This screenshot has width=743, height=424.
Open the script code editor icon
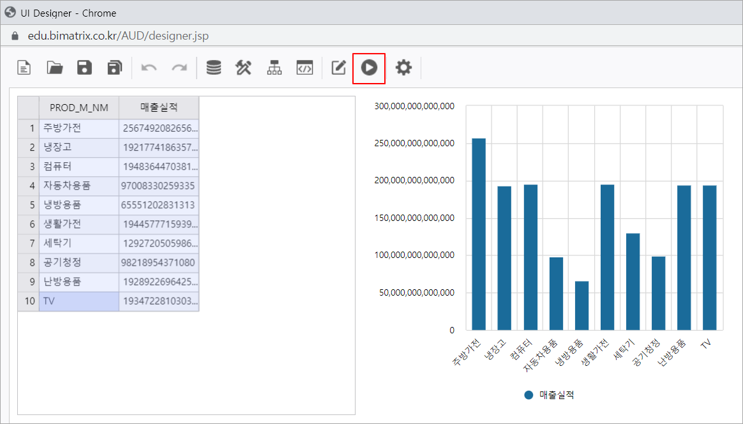[304, 68]
